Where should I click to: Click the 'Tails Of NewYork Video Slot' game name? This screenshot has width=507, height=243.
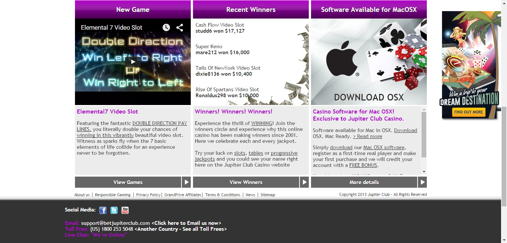[228, 68]
